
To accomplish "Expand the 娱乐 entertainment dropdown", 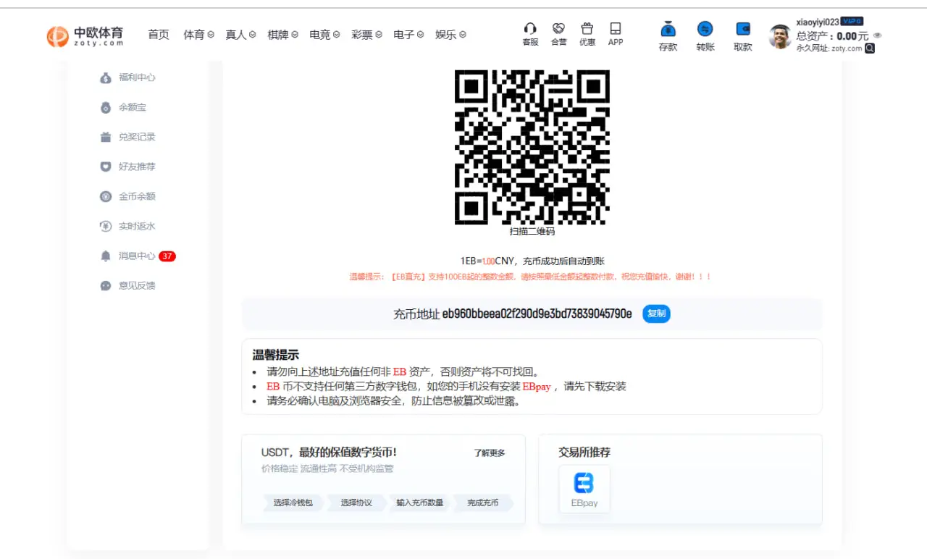I will coord(449,34).
